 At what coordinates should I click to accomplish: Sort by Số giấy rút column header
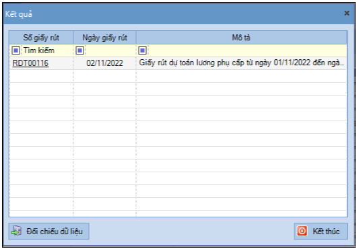pos(41,38)
